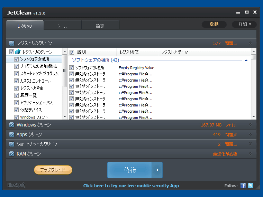Toggle the Apps クリーン checkbox
263x197 pixels.
click(x=12, y=134)
